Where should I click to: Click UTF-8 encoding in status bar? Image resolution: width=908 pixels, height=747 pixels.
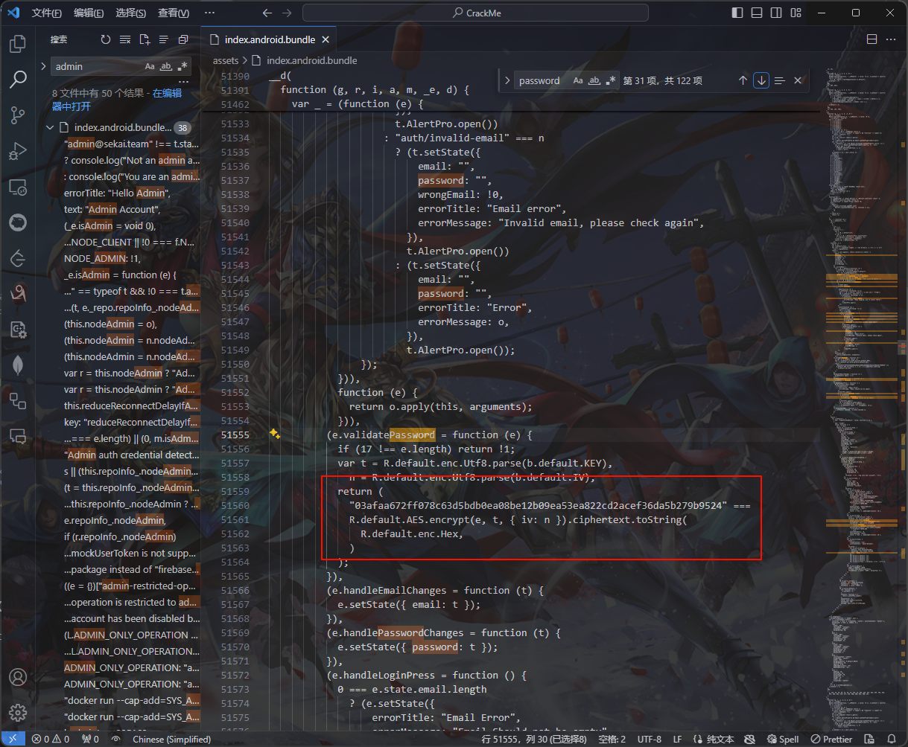pos(649,739)
